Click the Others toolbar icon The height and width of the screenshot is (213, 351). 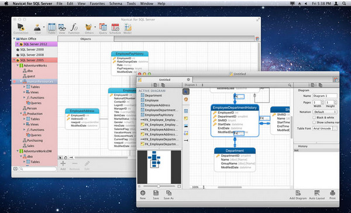(89, 29)
